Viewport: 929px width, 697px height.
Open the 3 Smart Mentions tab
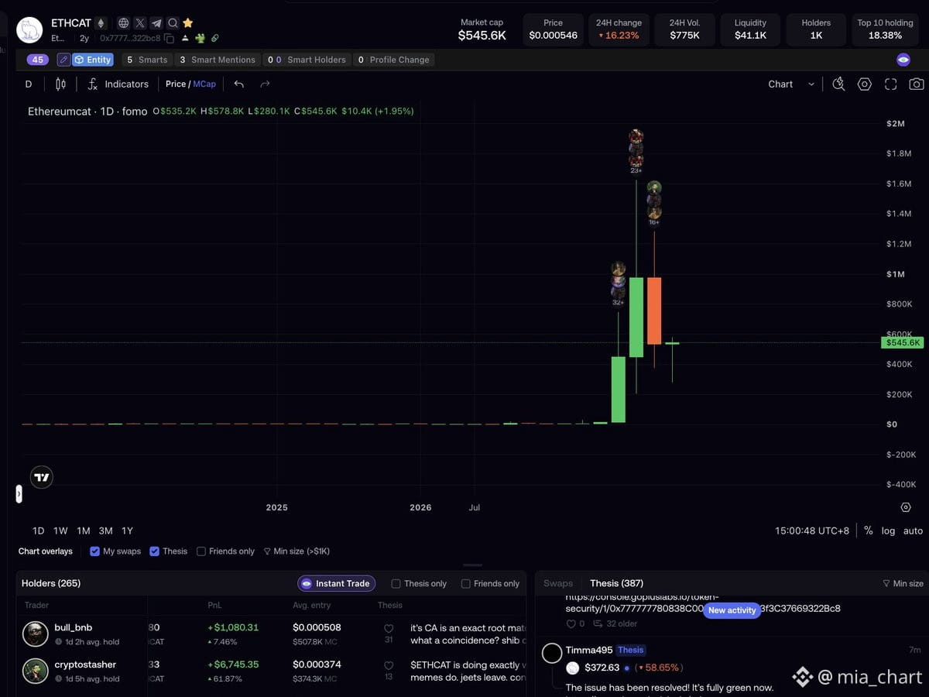tap(217, 60)
